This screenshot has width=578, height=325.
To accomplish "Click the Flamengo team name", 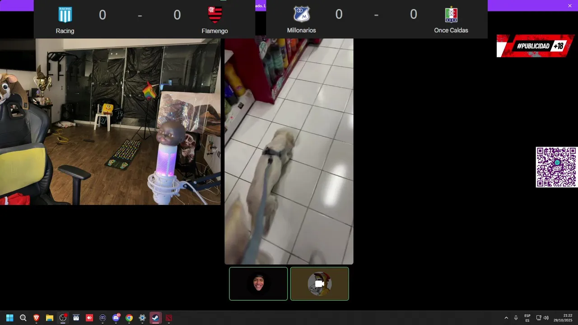I will click(x=214, y=31).
